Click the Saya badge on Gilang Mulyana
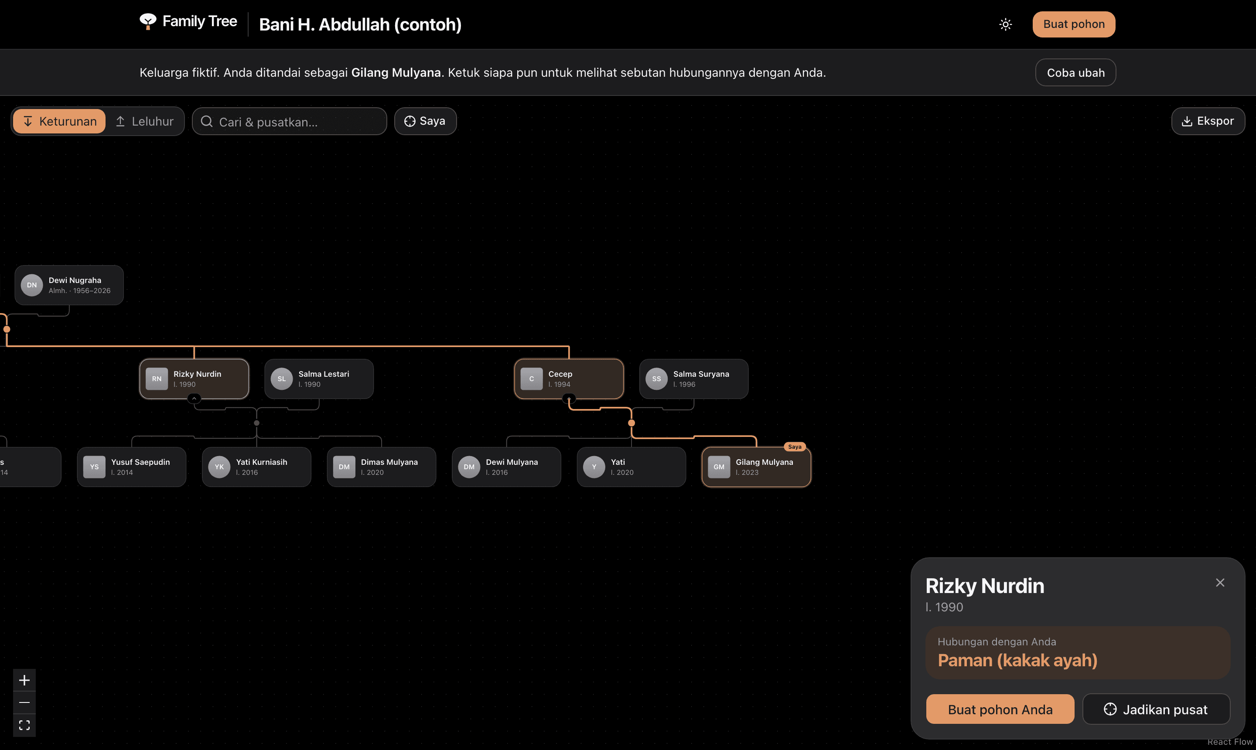This screenshot has height=750, width=1256. click(795, 447)
